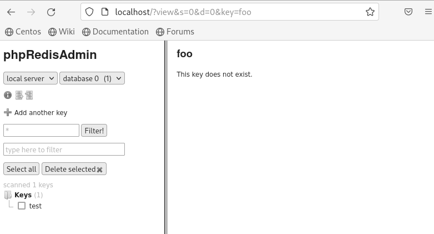Open the local server dropdown

coord(31,78)
